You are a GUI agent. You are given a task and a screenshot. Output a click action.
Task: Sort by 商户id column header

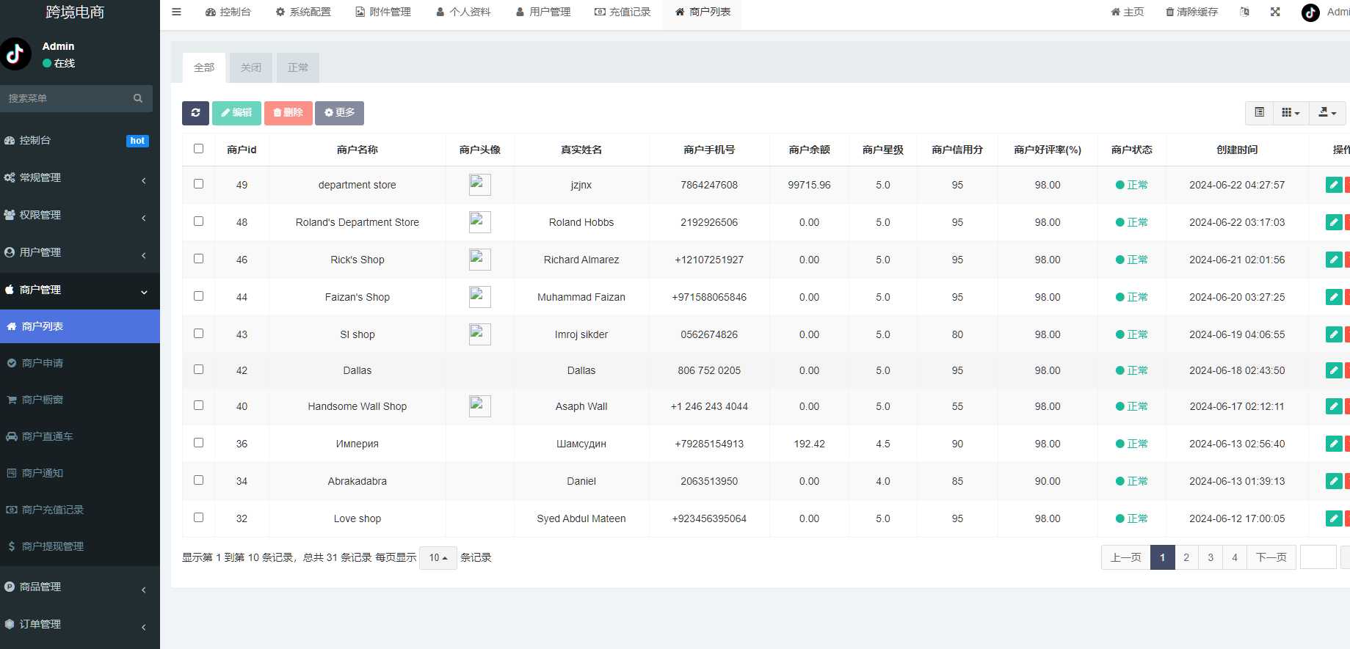coord(242,150)
